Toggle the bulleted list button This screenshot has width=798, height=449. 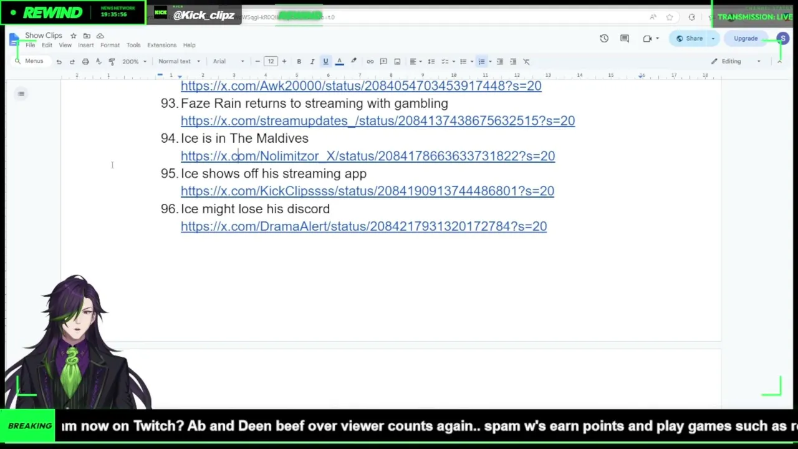[x=463, y=61]
